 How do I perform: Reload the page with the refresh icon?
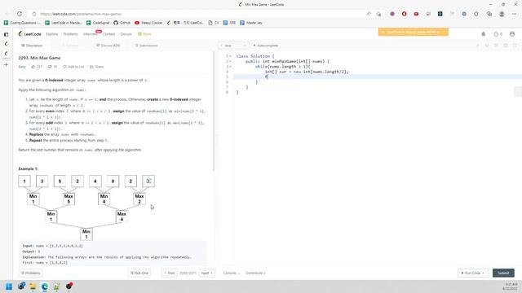point(20,14)
